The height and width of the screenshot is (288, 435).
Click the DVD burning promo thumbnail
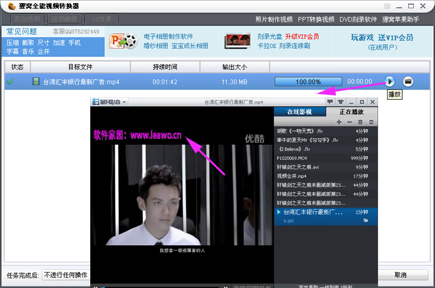click(x=237, y=41)
